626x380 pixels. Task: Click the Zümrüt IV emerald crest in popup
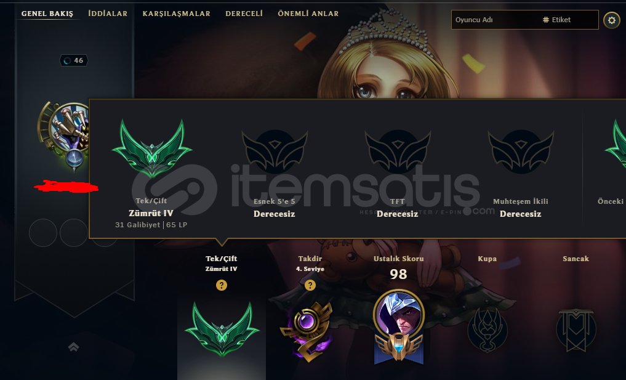coord(151,149)
